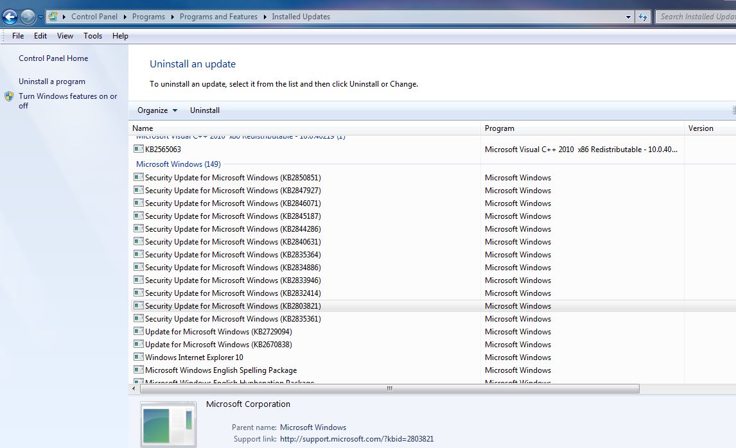Click the icon for Security Update KB2834886
The width and height of the screenshot is (736, 448).
pos(139,267)
